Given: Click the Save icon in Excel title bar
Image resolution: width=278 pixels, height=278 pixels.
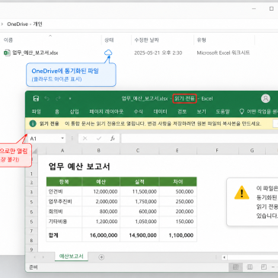Looking at the screenshot, I should pos(36,98).
